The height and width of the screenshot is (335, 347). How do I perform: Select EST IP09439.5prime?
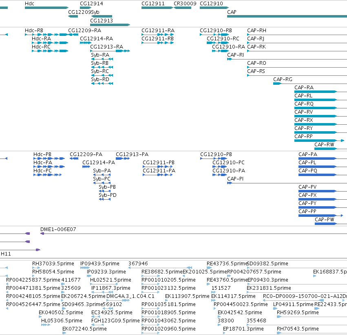[85, 268]
